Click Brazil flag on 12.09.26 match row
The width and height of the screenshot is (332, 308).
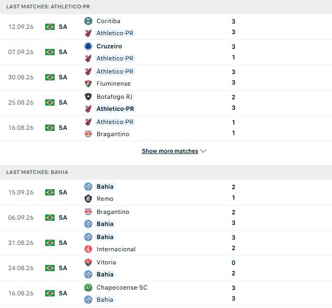click(50, 27)
